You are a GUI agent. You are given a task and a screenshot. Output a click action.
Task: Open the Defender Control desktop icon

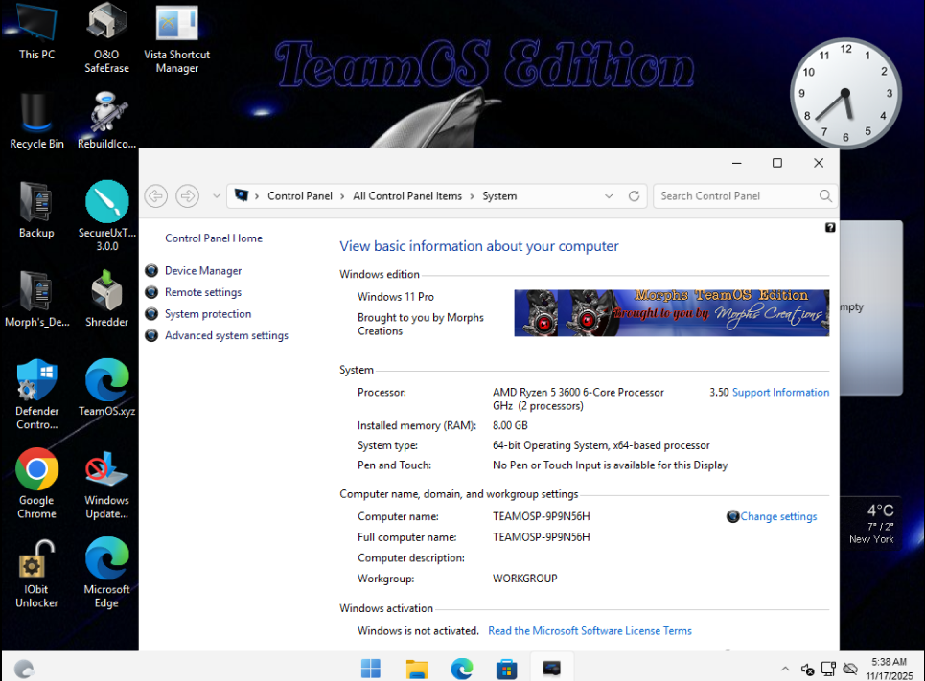click(x=36, y=382)
